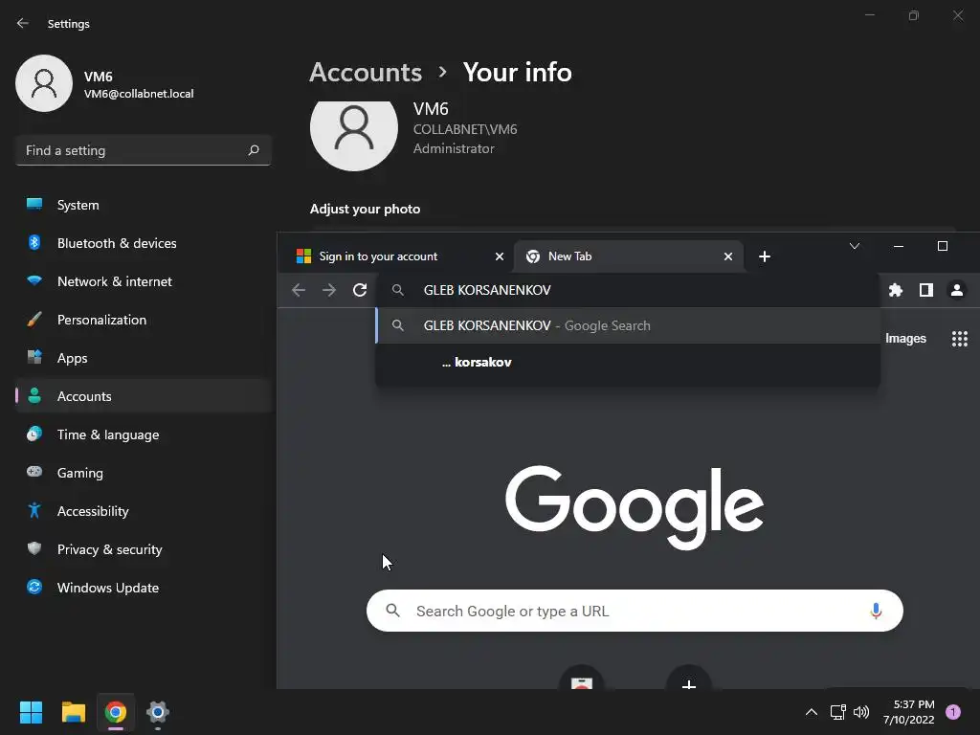
Task: Open Google Images link
Action: click(x=905, y=338)
